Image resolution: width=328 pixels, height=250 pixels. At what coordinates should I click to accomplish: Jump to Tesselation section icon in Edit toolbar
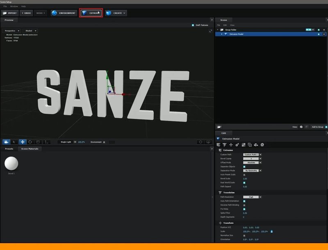tap(224, 144)
